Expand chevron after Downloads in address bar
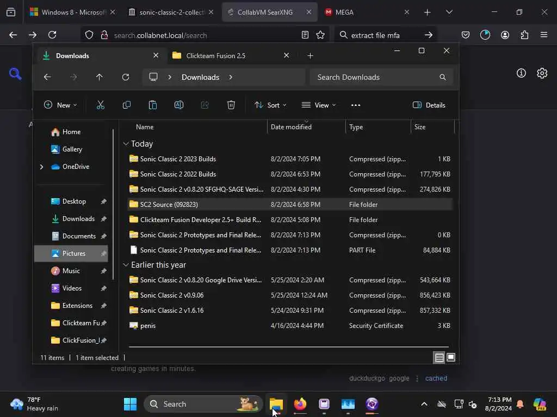The height and width of the screenshot is (417, 557). [231, 77]
